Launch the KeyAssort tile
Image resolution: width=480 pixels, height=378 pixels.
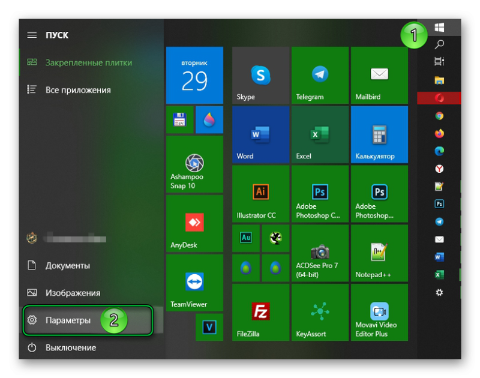coord(320,313)
